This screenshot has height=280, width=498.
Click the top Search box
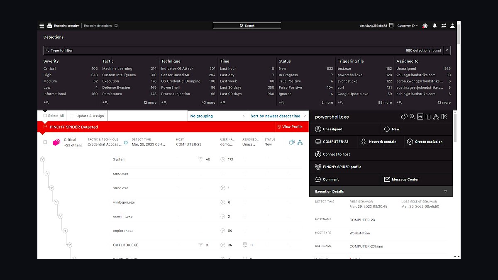(x=247, y=26)
